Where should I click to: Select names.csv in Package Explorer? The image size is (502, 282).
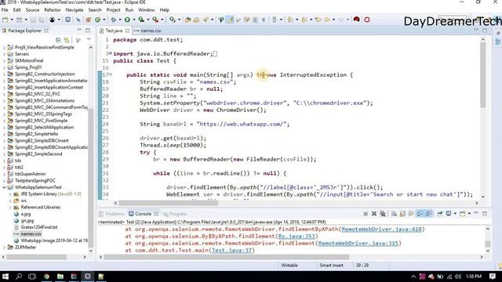click(31, 234)
